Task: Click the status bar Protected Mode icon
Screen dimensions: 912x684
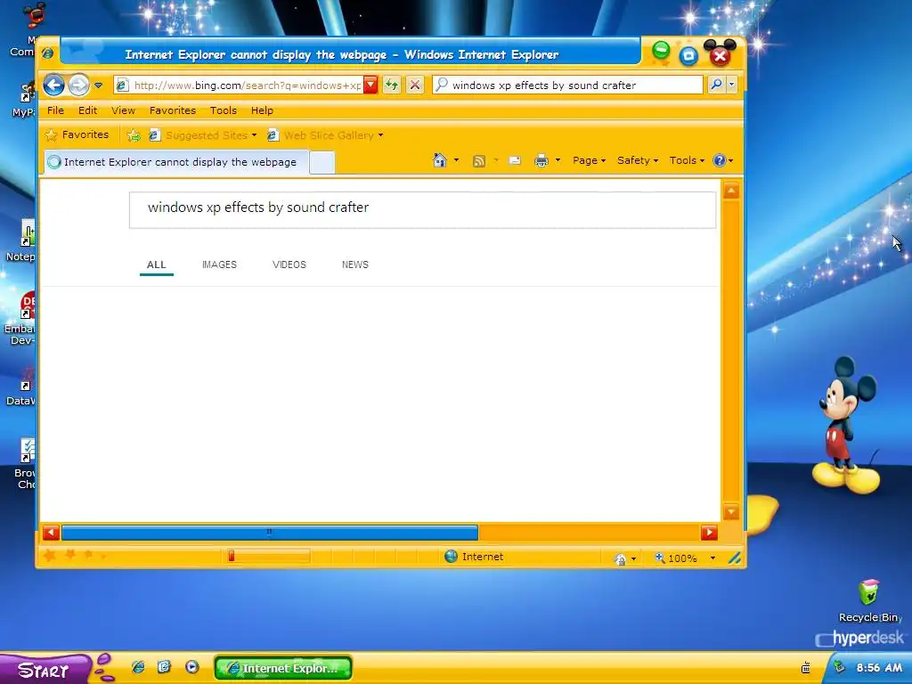Action: click(620, 559)
